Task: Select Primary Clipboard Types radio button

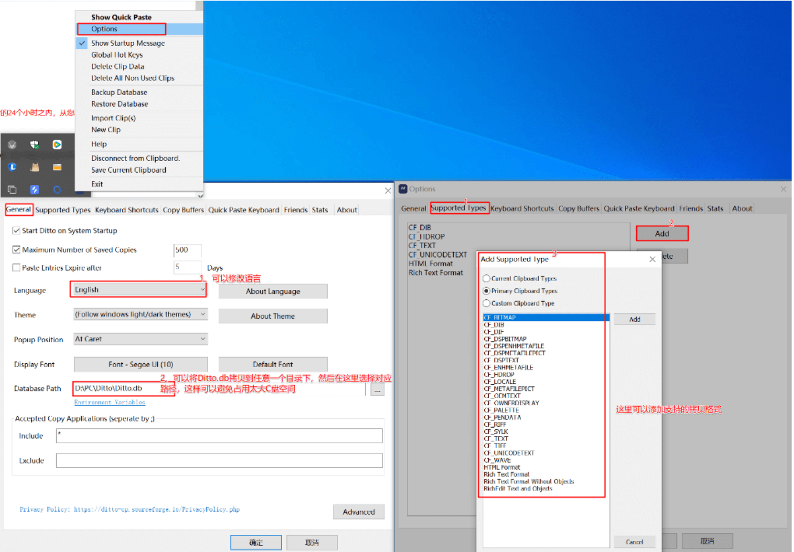Action: click(487, 291)
